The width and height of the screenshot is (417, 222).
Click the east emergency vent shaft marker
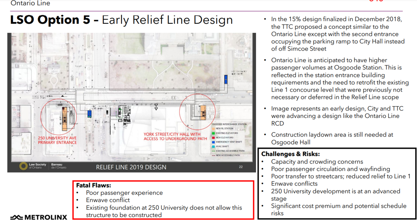point(225,79)
